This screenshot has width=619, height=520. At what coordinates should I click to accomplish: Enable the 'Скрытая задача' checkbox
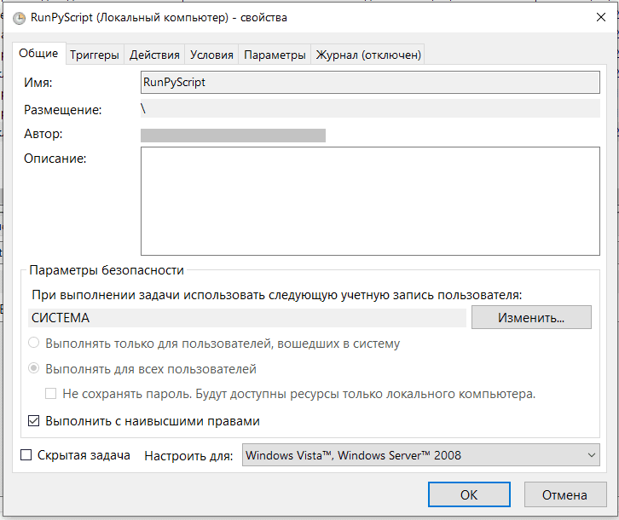pyautogui.click(x=26, y=455)
